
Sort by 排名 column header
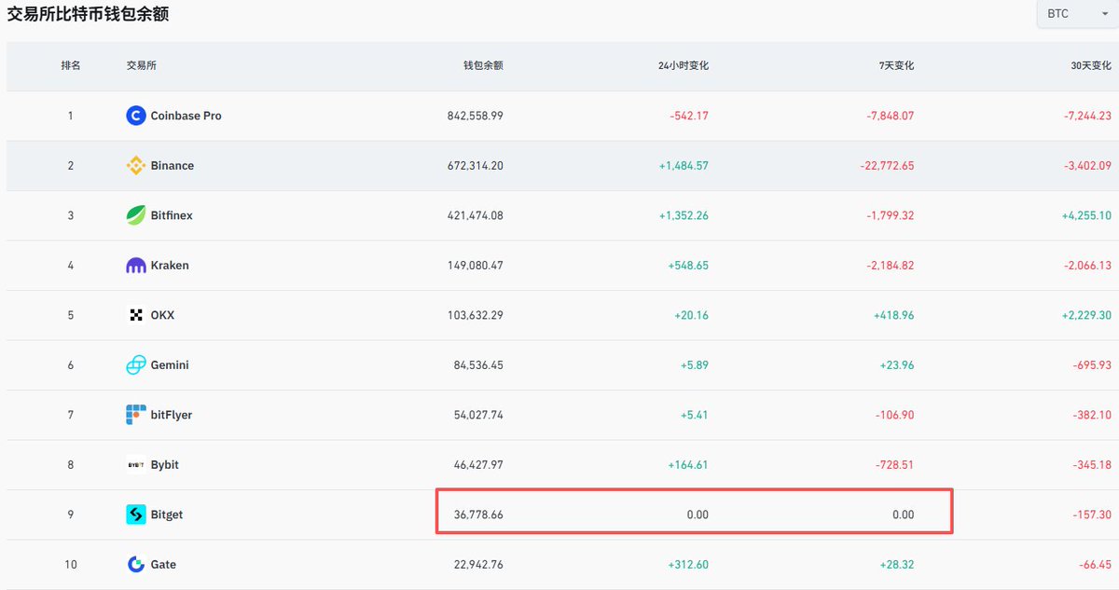[71, 66]
